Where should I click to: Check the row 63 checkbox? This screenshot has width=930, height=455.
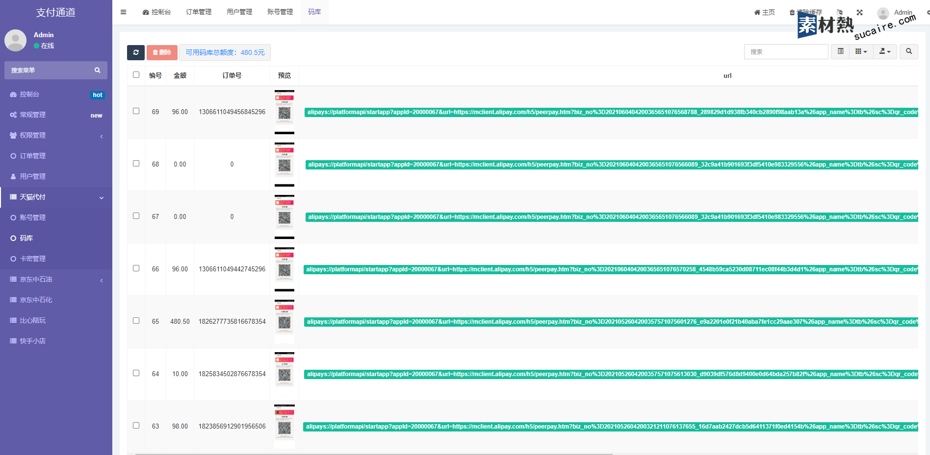coord(136,426)
